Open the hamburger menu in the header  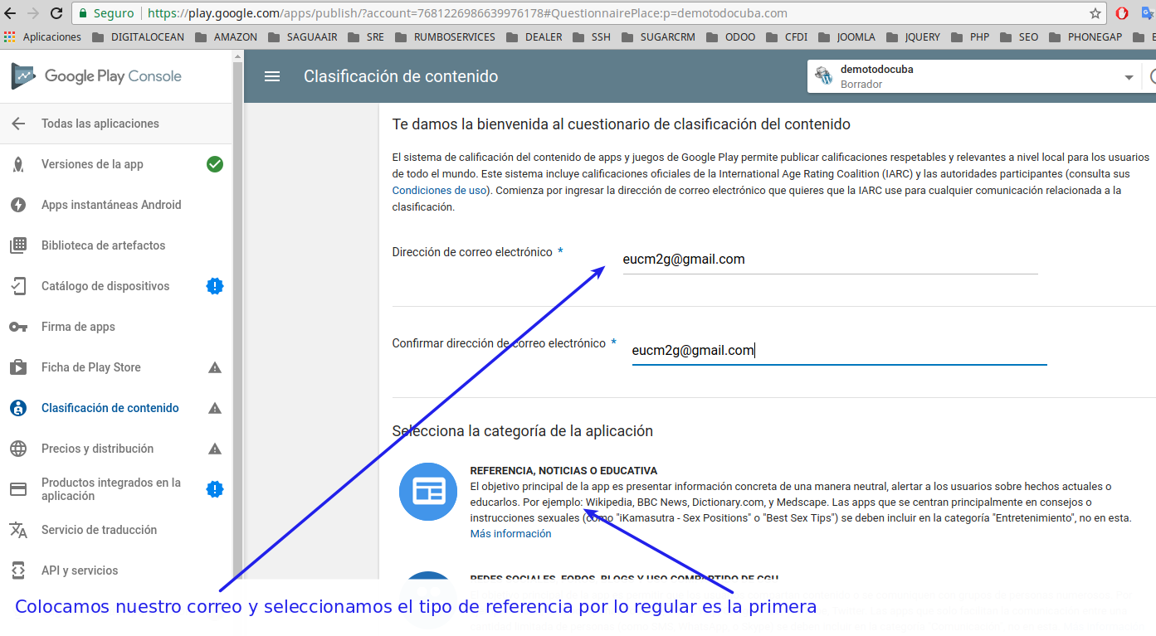(x=272, y=76)
